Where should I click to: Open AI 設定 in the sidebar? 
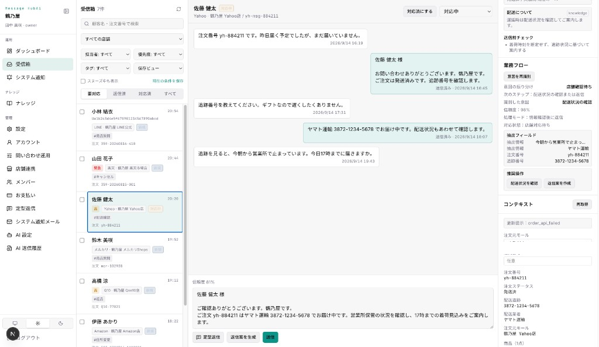(37, 235)
